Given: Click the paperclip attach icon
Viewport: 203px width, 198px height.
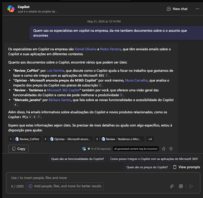Looking at the screenshot, I should pos(172,186).
